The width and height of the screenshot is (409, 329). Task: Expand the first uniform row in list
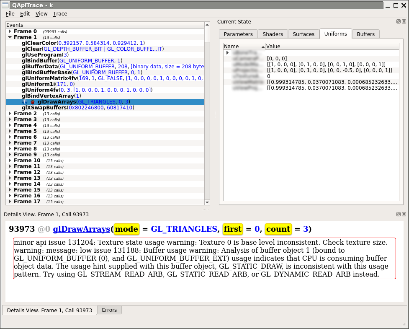(x=227, y=53)
